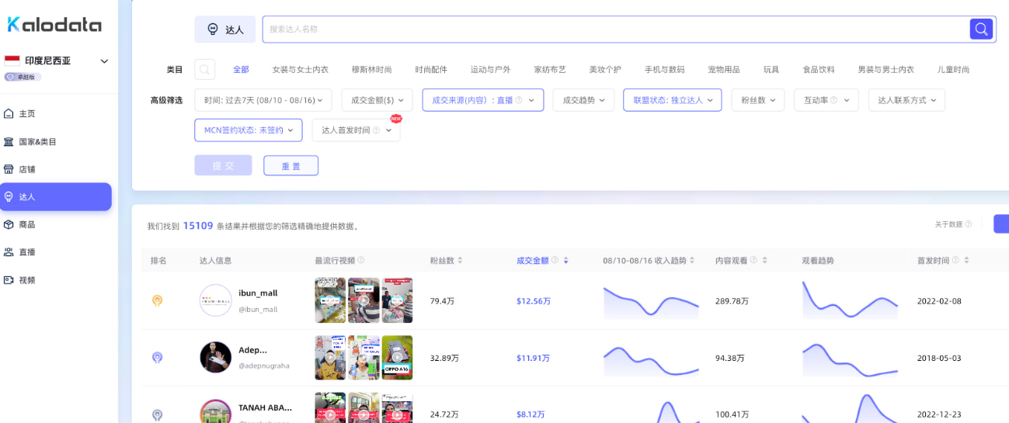Click the 主页 home icon in sidebar
The width and height of the screenshot is (1009, 423).
coord(9,113)
